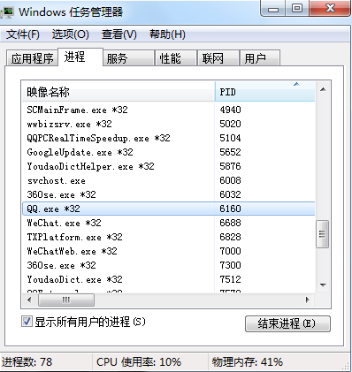Select TXPlatform.exe *32 process
This screenshot has height=372, width=352.
[168, 237]
